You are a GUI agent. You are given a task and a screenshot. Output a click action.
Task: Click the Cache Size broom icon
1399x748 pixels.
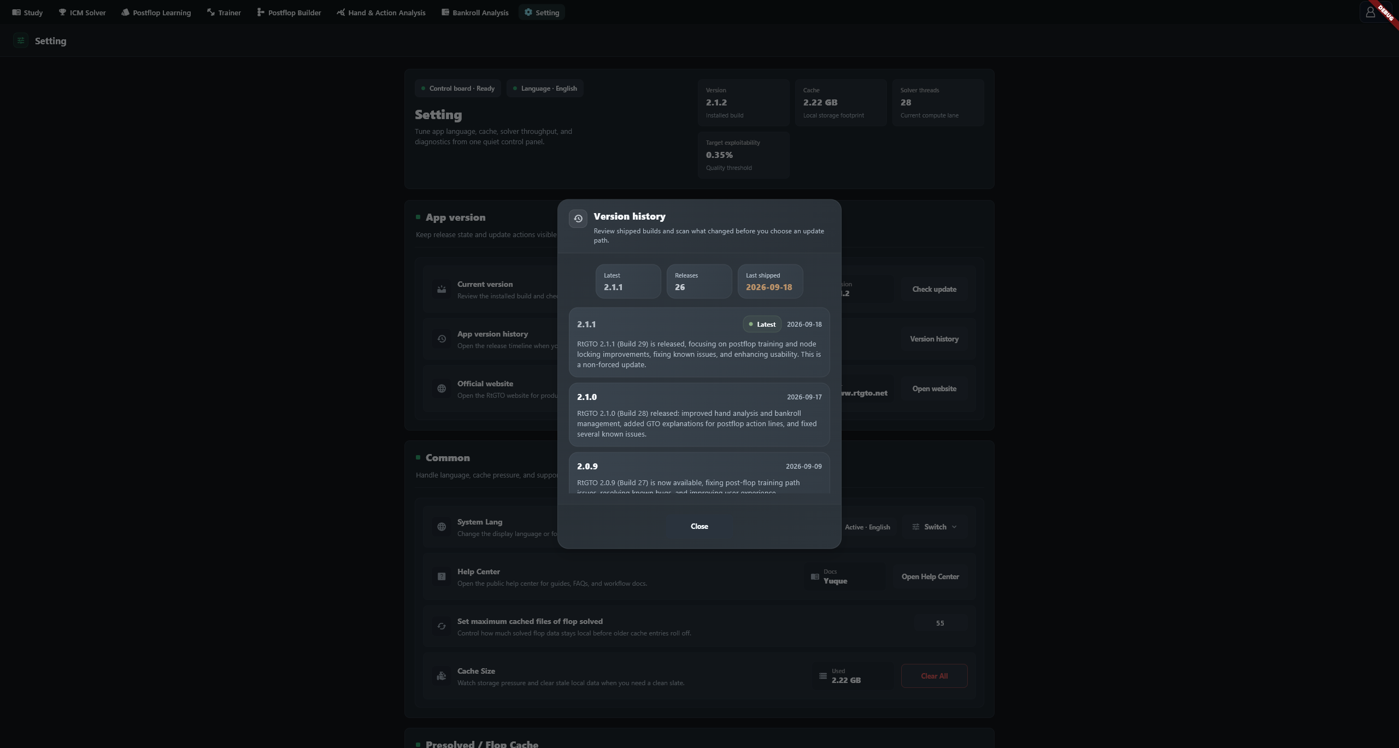(x=442, y=676)
